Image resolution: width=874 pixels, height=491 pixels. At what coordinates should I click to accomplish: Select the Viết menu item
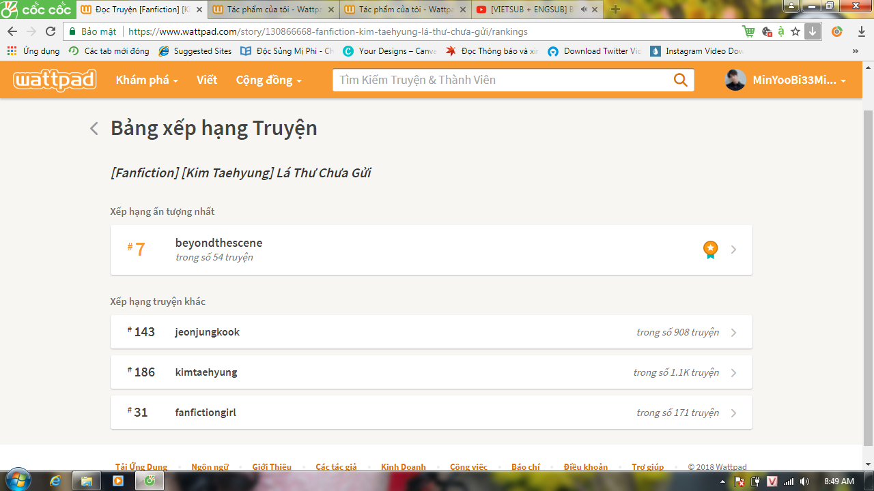[207, 80]
